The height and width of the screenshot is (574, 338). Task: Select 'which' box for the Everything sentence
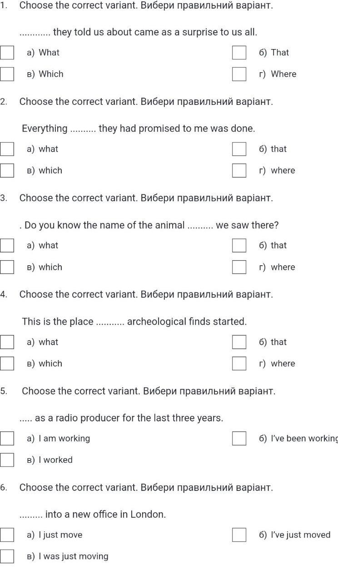[x=7, y=170]
